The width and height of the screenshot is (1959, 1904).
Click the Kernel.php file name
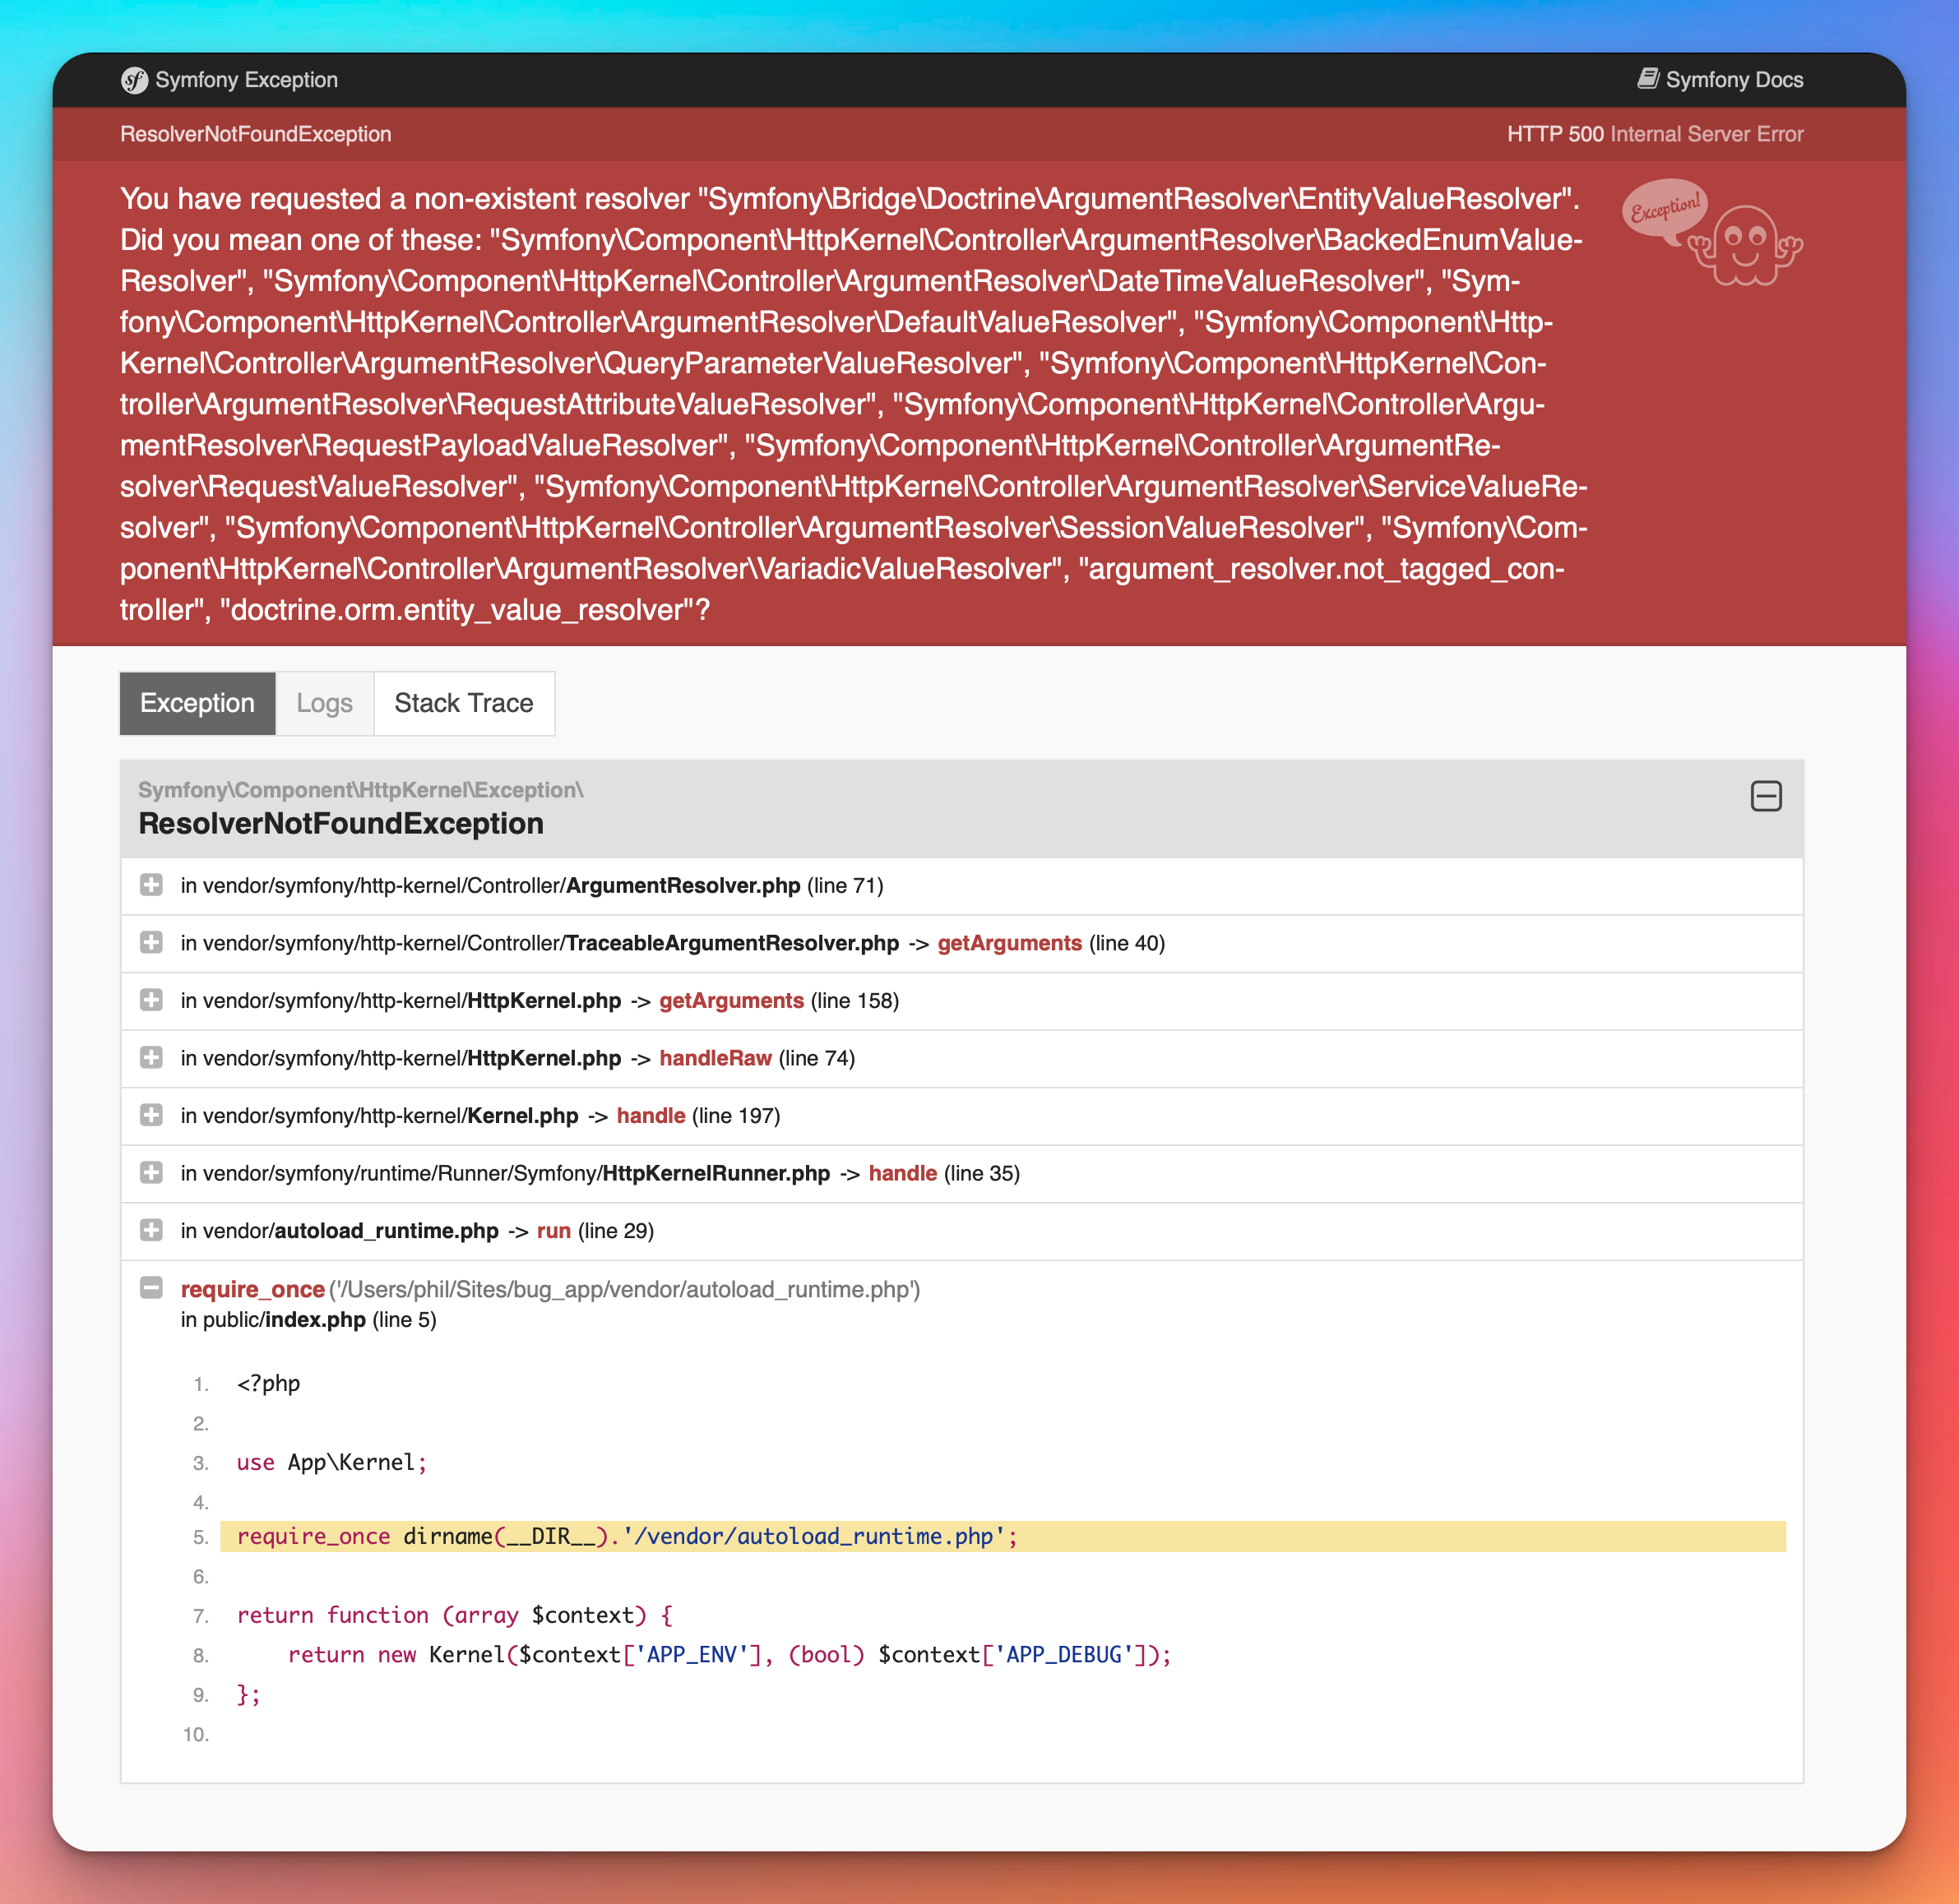point(523,1116)
